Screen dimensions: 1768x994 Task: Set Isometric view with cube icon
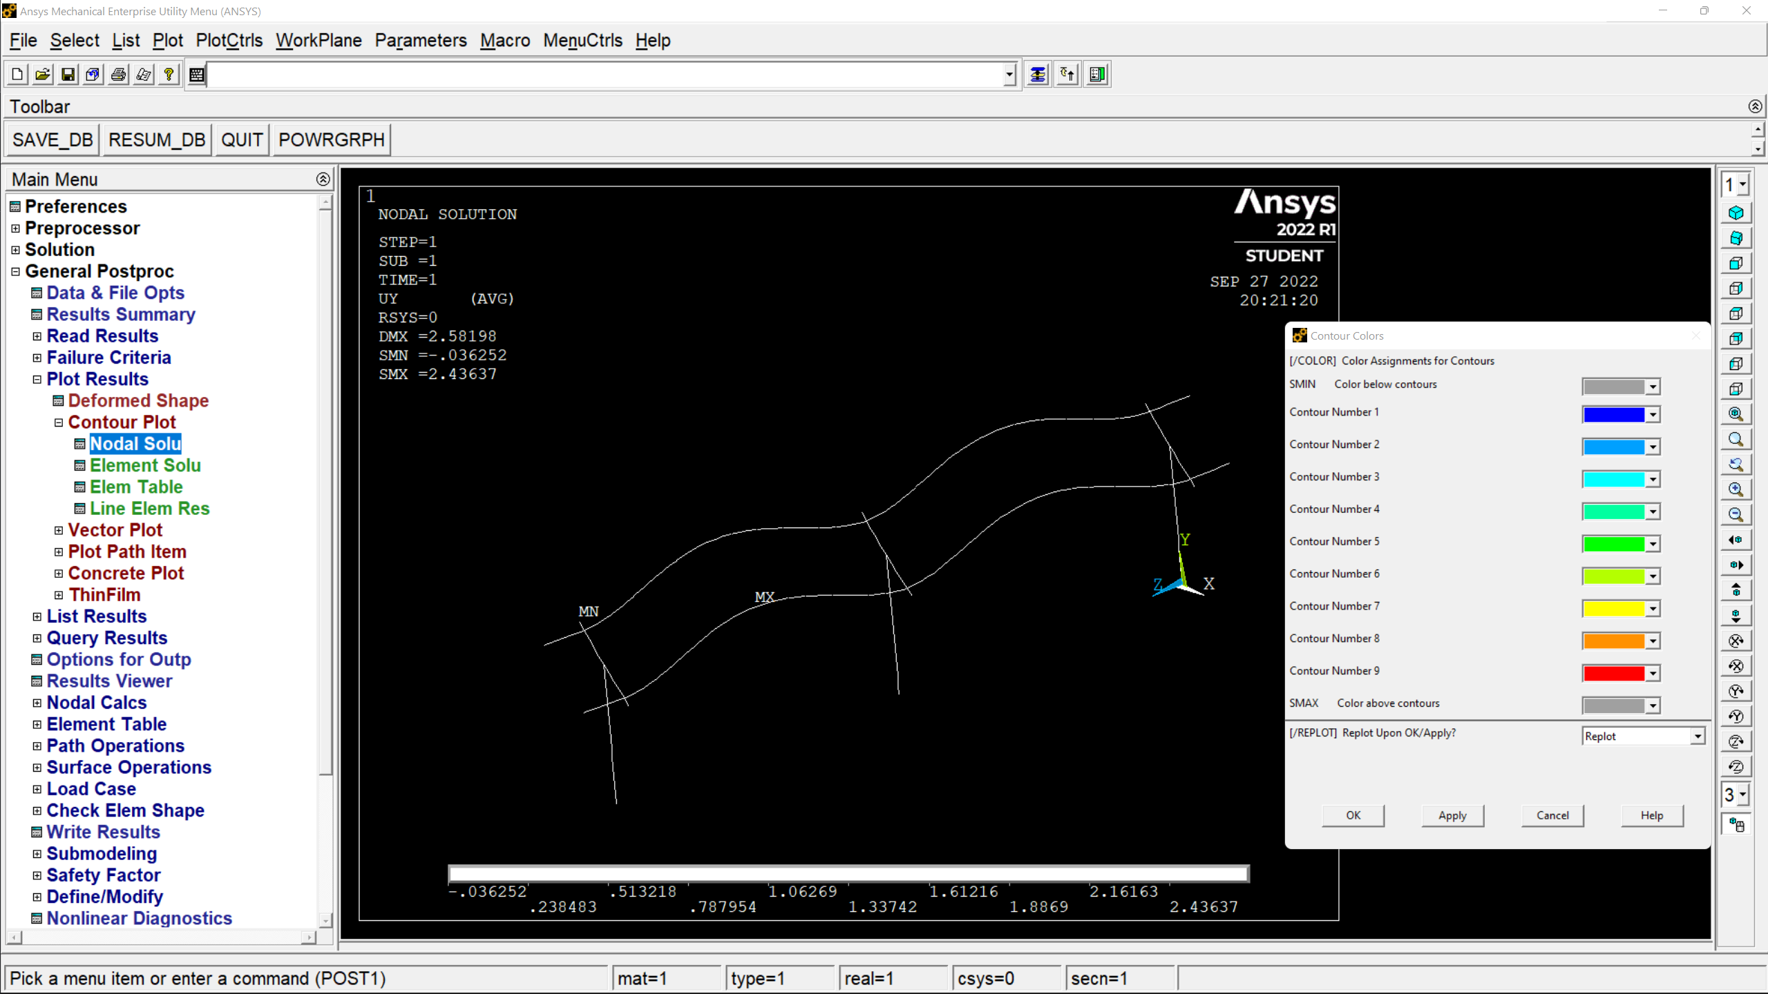click(x=1736, y=213)
